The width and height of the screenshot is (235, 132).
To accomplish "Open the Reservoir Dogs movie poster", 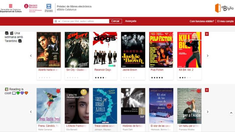I will tap(105, 50).
